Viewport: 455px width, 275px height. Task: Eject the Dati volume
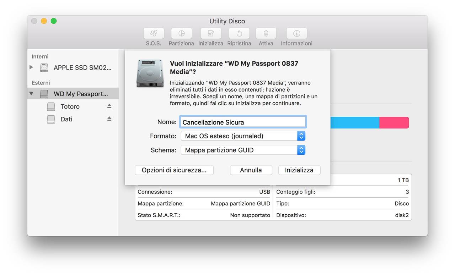tap(109, 119)
